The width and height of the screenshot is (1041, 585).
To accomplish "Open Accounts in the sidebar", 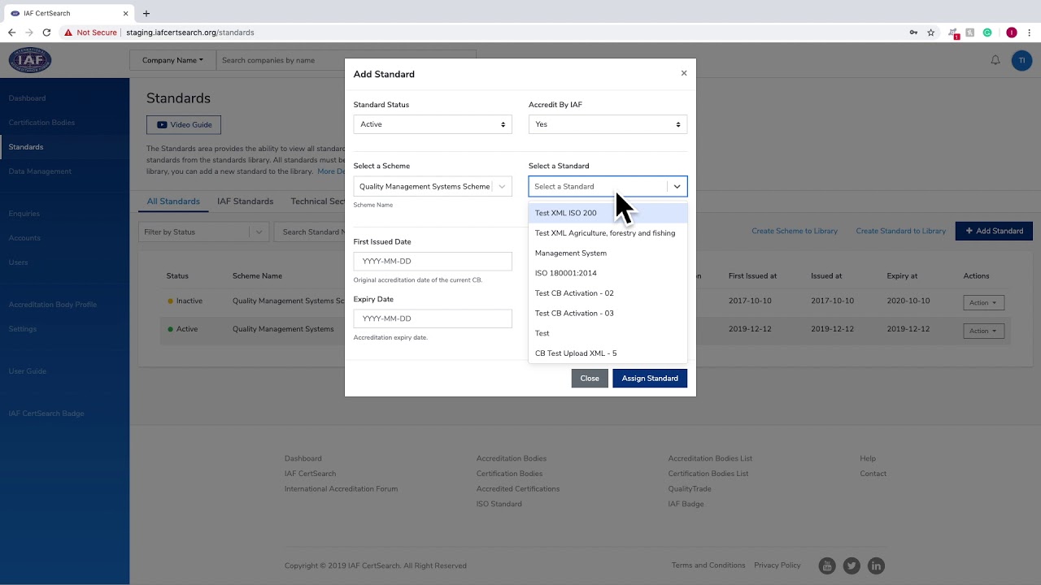I will [x=24, y=238].
